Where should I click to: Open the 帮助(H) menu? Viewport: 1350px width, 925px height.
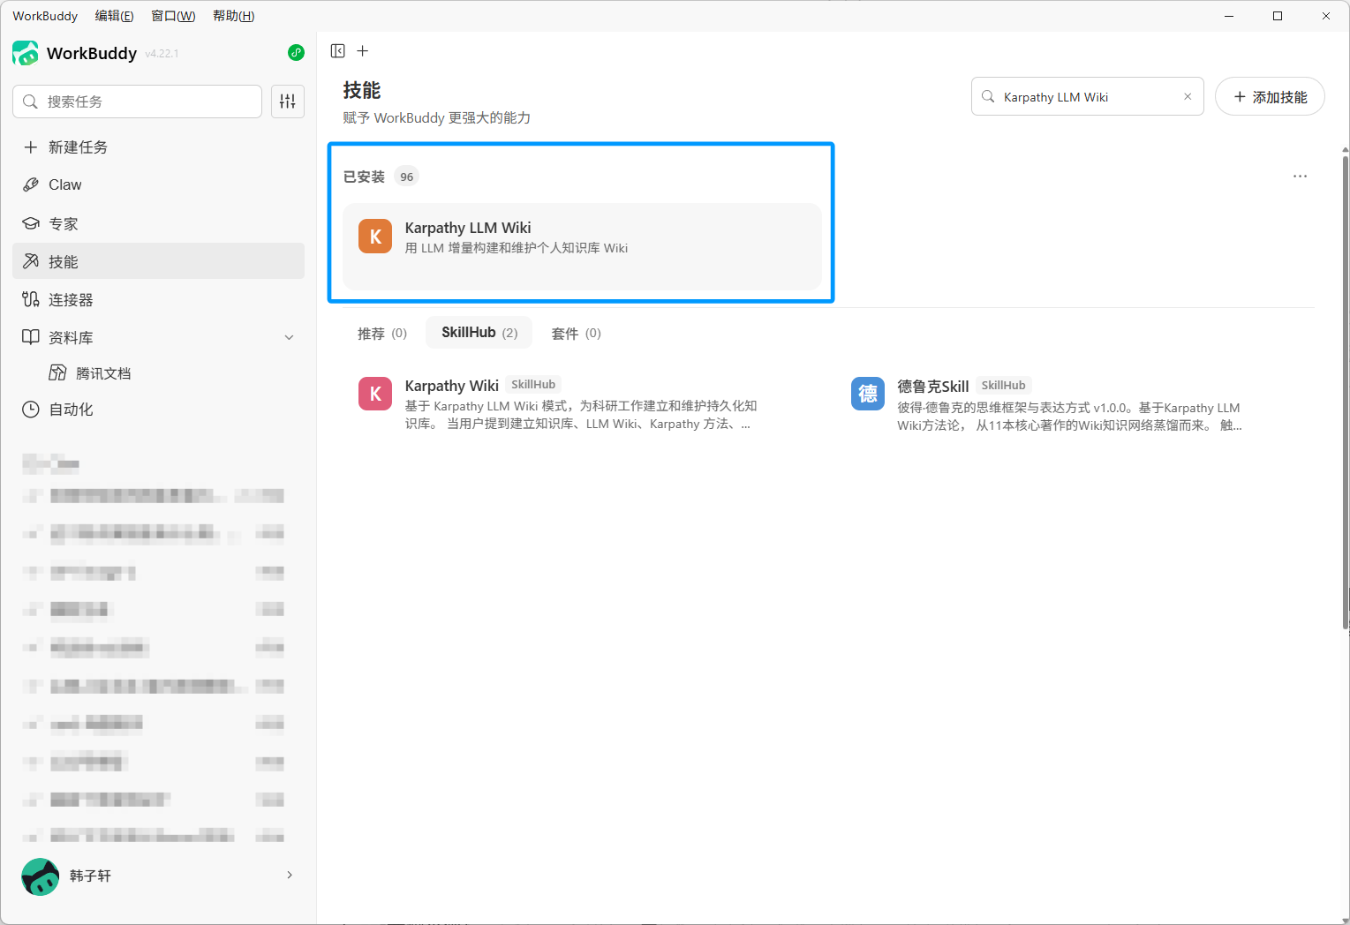coord(234,16)
